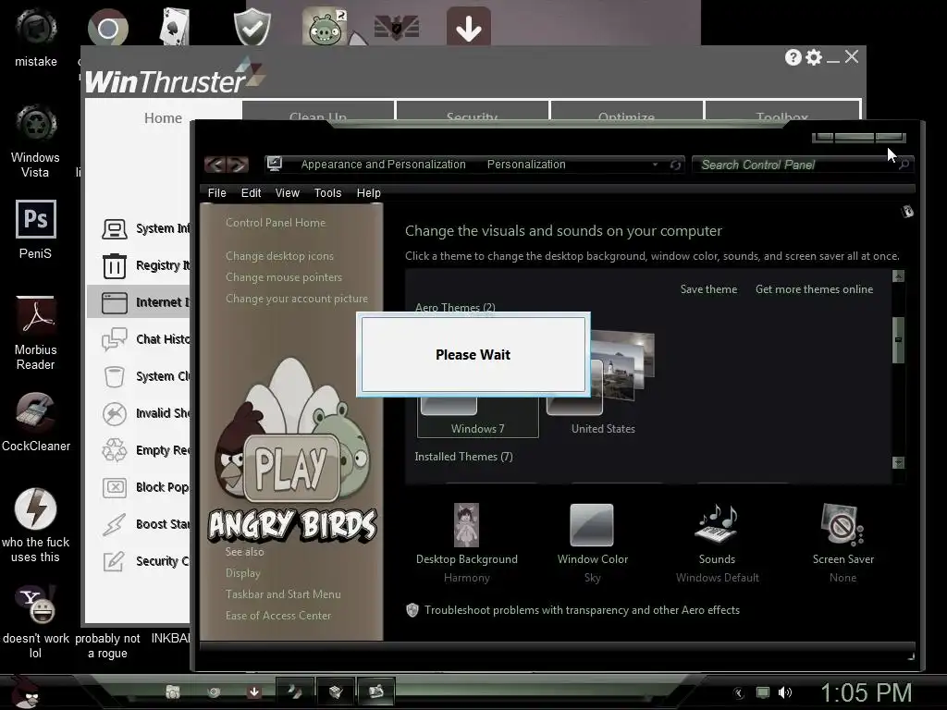Screen dimensions: 947x710
Task: Click the WinThruster help question mark icon
Action: pos(793,57)
